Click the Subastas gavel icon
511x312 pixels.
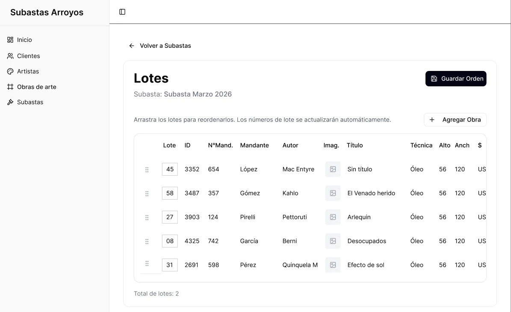tap(10, 102)
